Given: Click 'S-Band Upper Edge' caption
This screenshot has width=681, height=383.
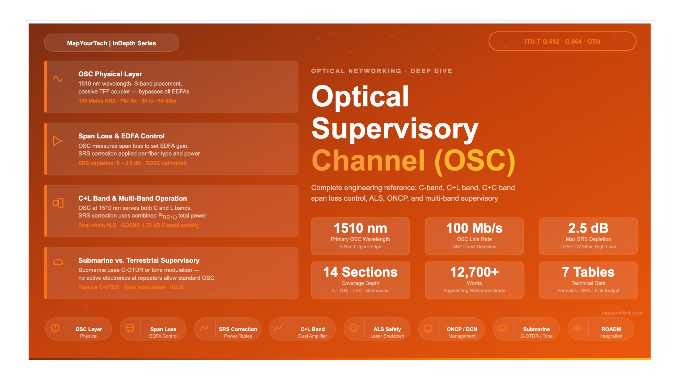Looking at the screenshot, I should pos(360,247).
